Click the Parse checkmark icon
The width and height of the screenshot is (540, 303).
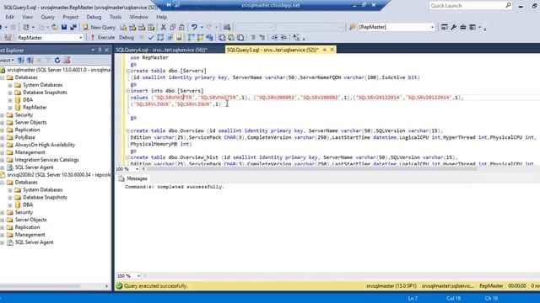click(x=150, y=37)
